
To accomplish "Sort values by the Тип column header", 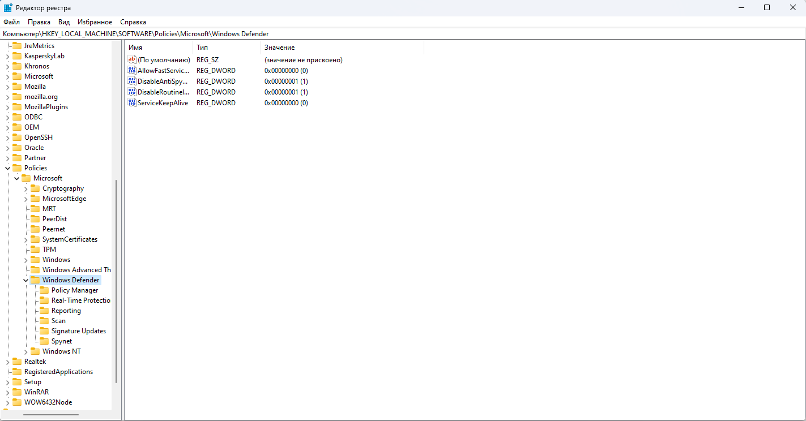I will click(x=227, y=48).
